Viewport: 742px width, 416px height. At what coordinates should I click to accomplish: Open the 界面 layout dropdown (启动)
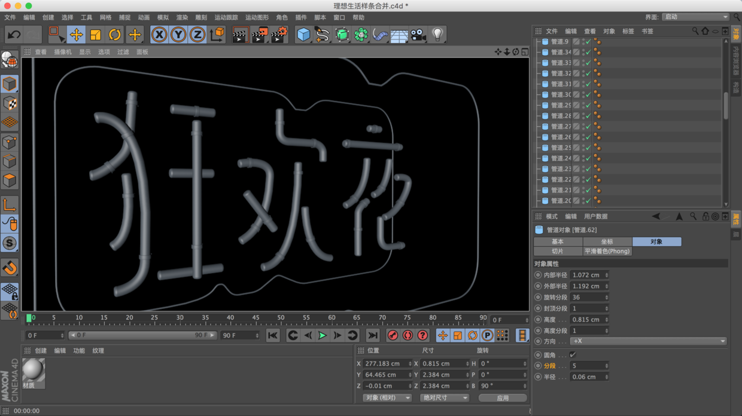695,17
